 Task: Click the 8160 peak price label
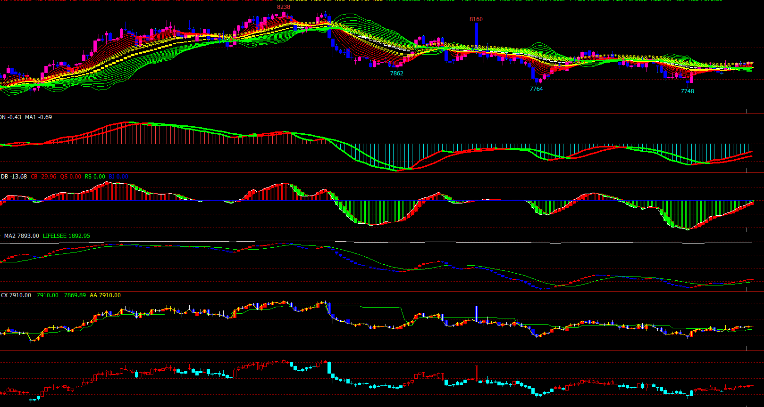pos(476,19)
